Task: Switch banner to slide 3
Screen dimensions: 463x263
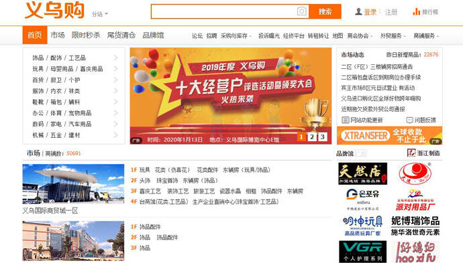Action: (323, 137)
